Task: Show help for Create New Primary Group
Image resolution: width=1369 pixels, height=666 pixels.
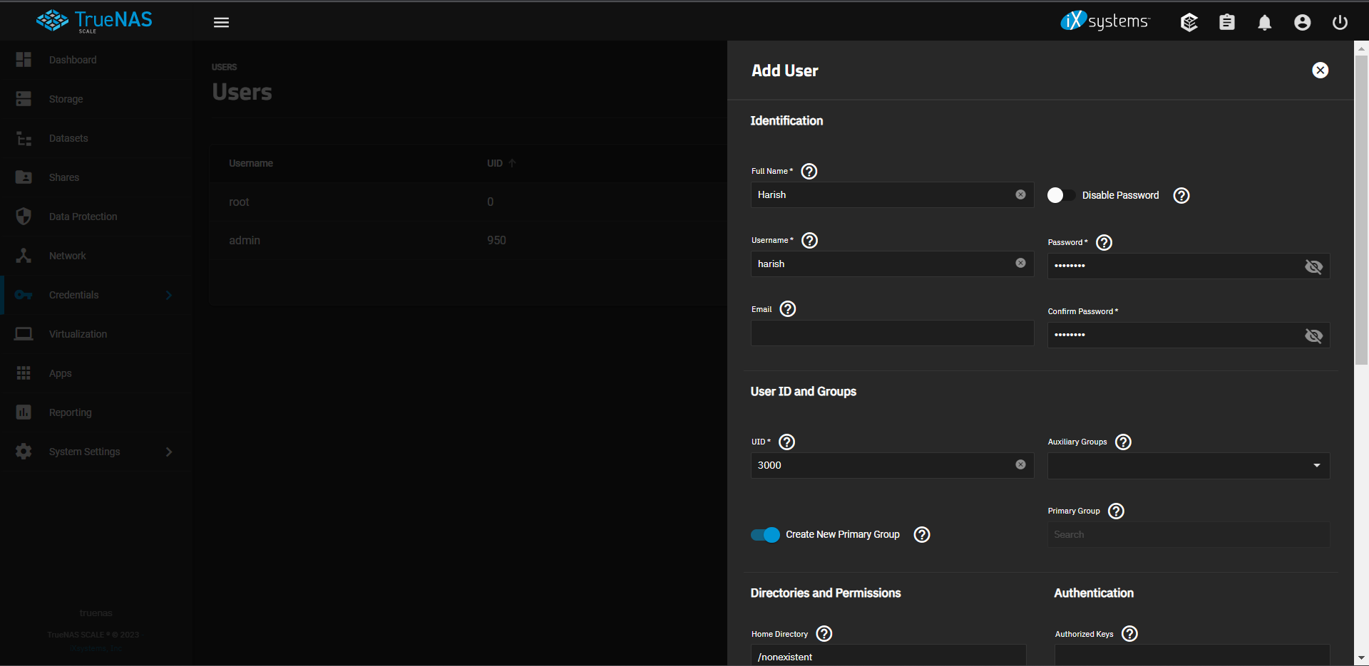Action: click(922, 534)
